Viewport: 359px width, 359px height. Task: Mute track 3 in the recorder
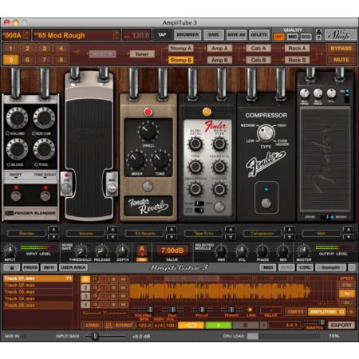pyautogui.click(x=123, y=296)
